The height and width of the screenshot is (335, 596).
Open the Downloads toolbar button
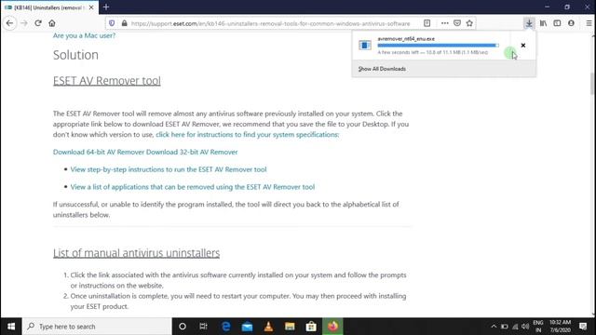coord(529,23)
